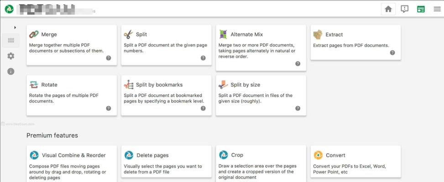Select the modules grid icon in sidebar
Viewport: 444px width, 182px height.
(11, 40)
